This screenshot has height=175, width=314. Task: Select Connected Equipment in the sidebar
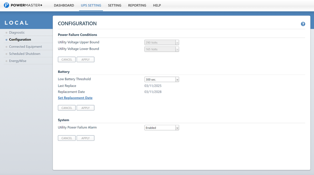(x=26, y=47)
